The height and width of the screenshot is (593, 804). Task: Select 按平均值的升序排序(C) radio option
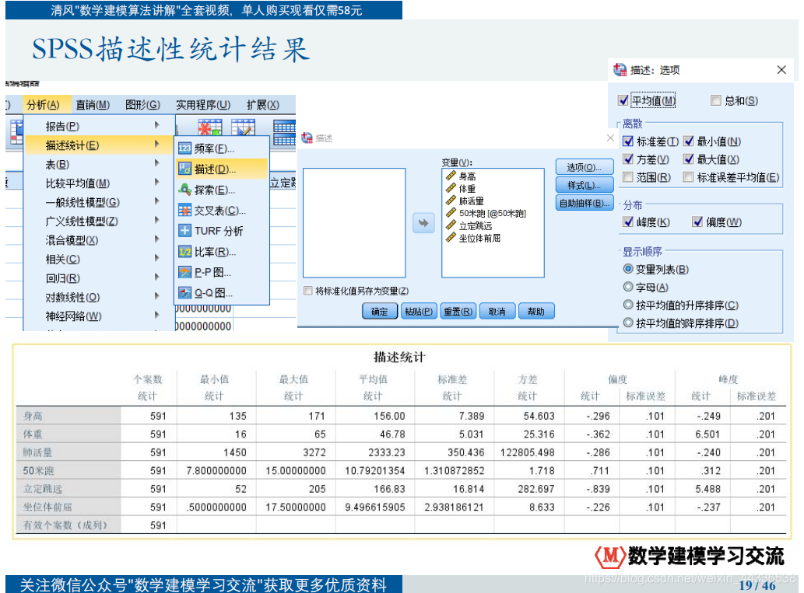point(628,305)
